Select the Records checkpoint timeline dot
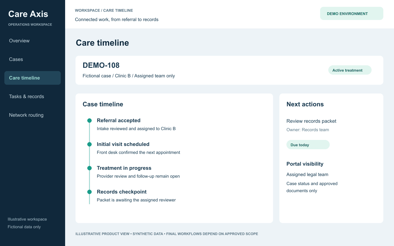 (x=89, y=192)
